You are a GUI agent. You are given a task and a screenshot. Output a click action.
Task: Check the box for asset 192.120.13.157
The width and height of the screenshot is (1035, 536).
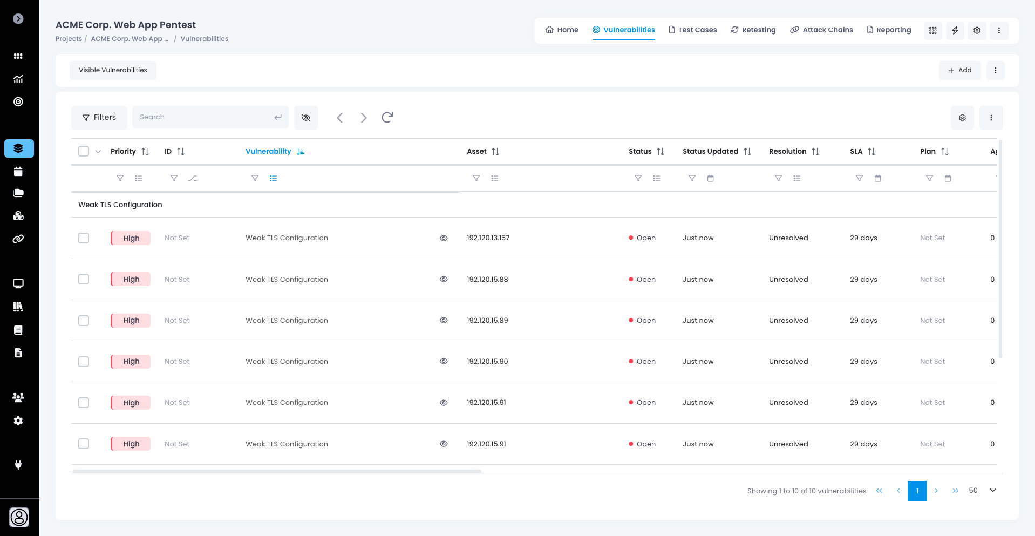84,238
